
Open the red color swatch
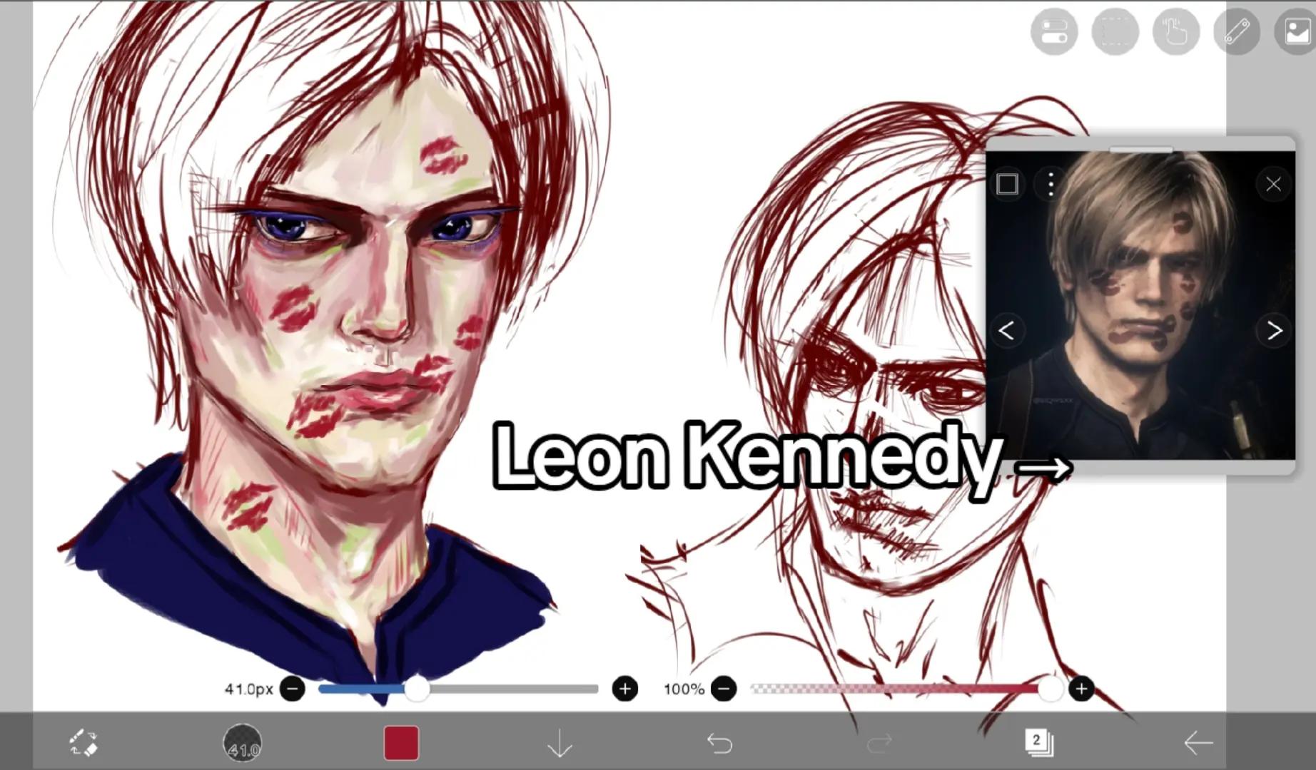coord(401,743)
